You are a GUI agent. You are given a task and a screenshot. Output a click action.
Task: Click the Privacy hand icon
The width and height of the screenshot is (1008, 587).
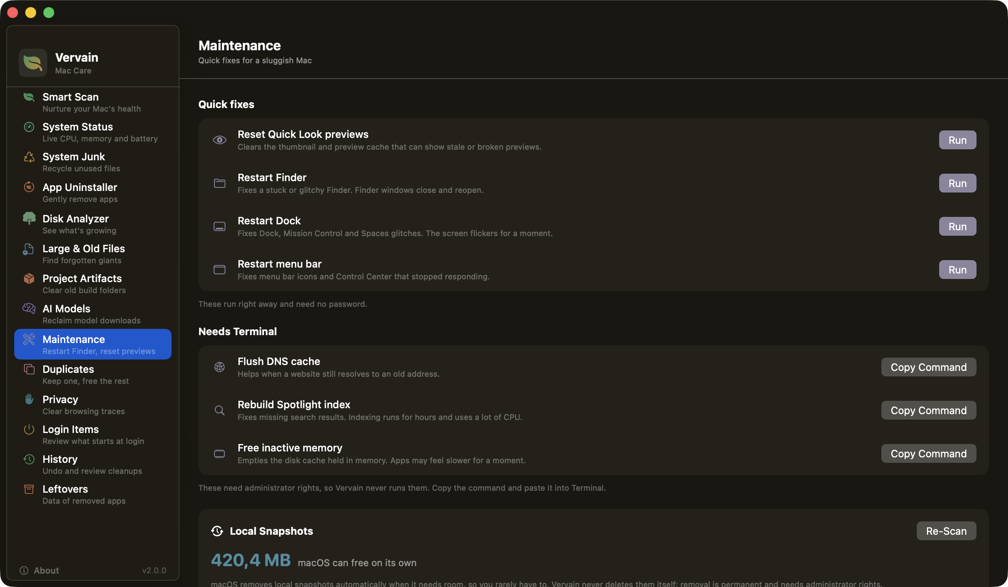[29, 399]
